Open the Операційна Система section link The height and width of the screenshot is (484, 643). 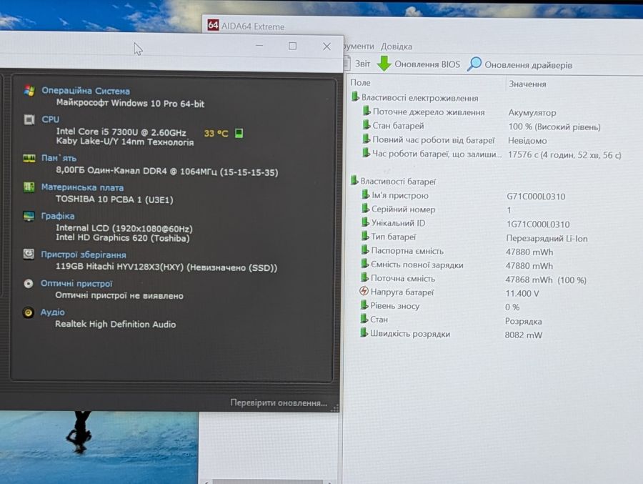coord(86,91)
